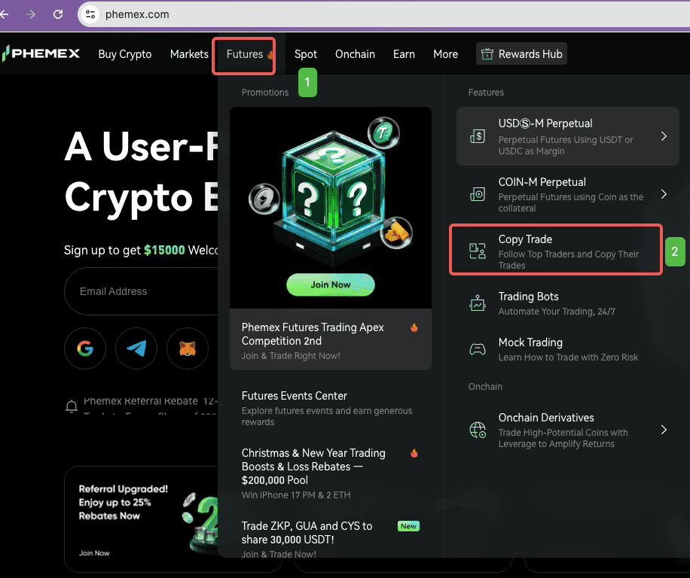The image size is (690, 578).
Task: Click the Join Now promotion button
Action: [x=330, y=284]
